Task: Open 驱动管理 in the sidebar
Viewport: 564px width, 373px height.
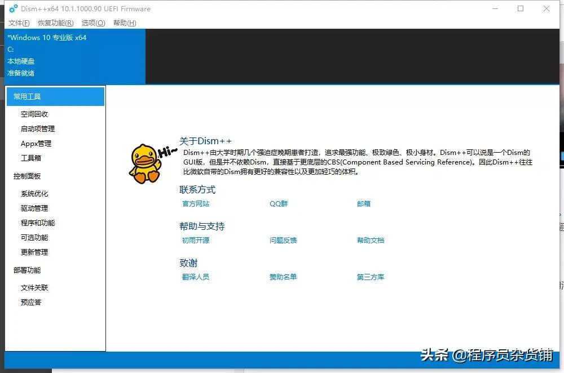Action: [36, 208]
